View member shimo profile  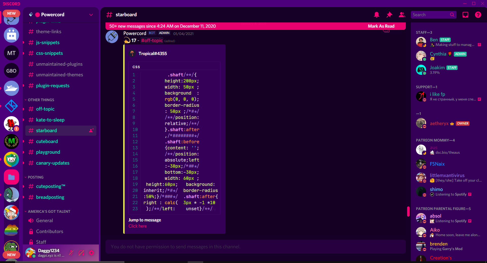click(x=449, y=192)
